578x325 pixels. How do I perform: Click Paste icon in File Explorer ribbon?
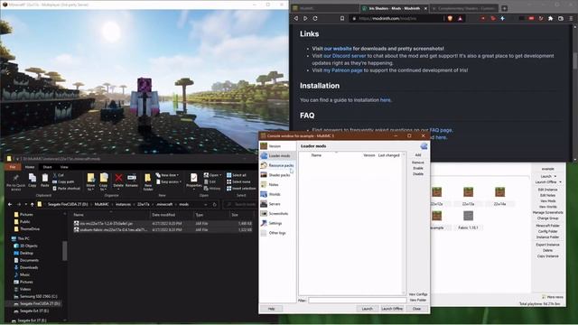(x=44, y=181)
